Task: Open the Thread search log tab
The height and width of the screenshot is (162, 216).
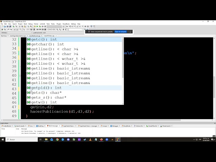Action: coord(166,126)
